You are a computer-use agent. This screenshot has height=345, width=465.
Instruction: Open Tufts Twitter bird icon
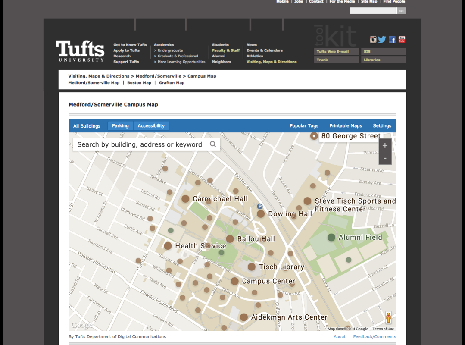[x=382, y=40]
